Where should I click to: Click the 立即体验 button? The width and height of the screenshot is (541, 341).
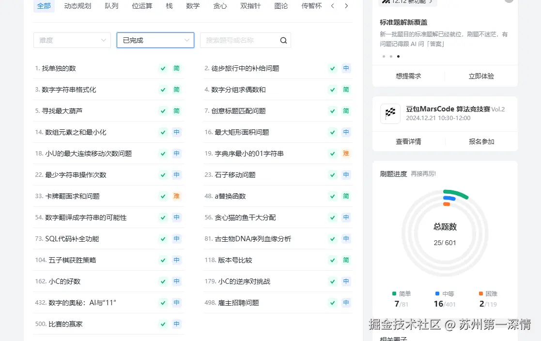481,76
